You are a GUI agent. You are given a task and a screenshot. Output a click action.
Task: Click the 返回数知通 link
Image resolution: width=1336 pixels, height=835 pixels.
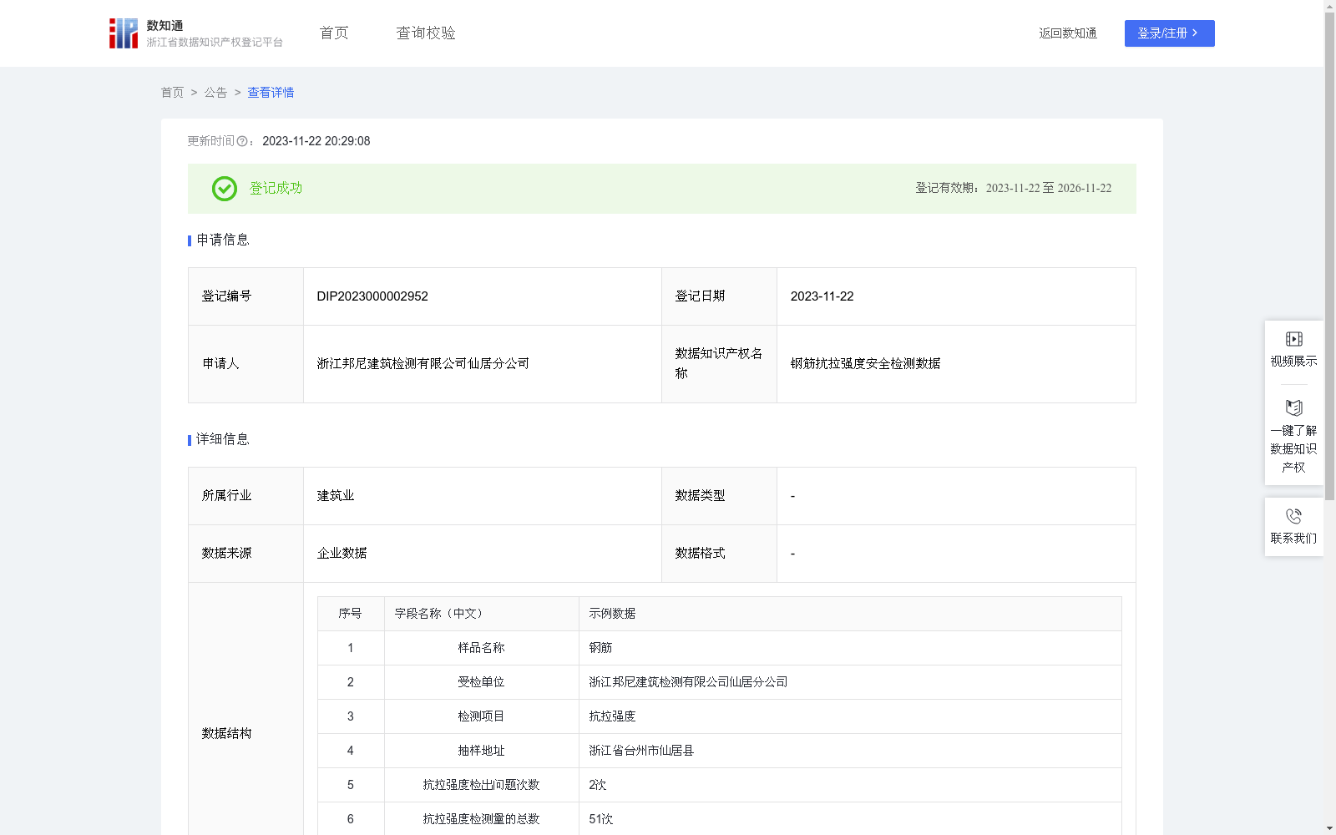pyautogui.click(x=1068, y=33)
